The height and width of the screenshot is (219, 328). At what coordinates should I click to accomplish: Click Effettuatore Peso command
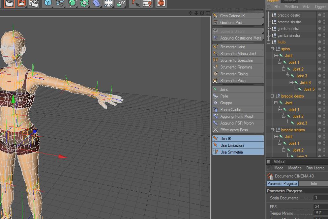coord(238,130)
